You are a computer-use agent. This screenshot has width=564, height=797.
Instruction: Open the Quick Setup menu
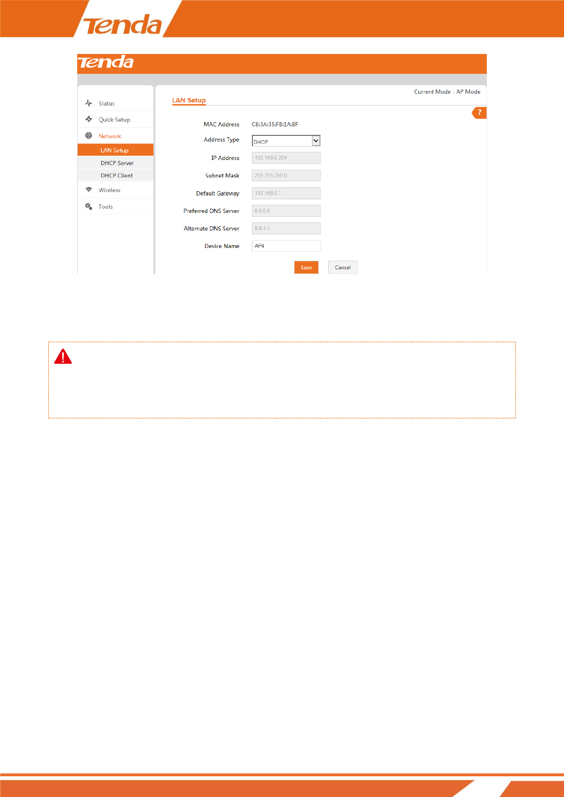[116, 119]
